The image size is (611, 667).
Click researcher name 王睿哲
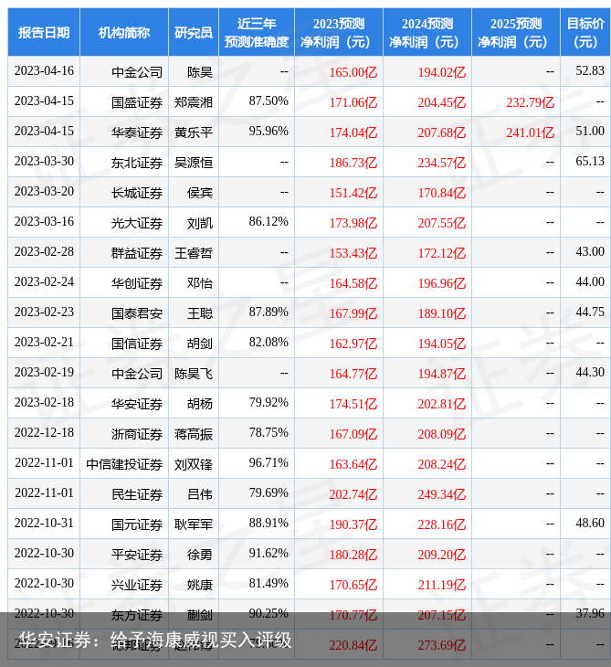[194, 253]
